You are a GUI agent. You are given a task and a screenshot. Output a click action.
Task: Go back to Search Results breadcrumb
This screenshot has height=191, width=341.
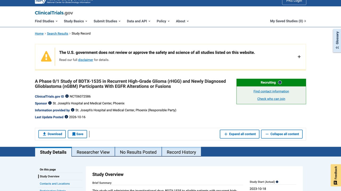(x=58, y=33)
